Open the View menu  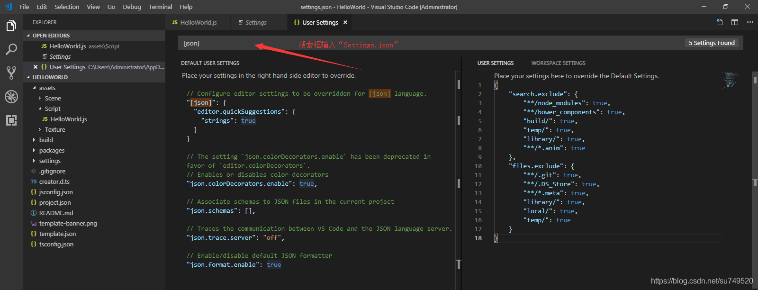click(x=93, y=7)
